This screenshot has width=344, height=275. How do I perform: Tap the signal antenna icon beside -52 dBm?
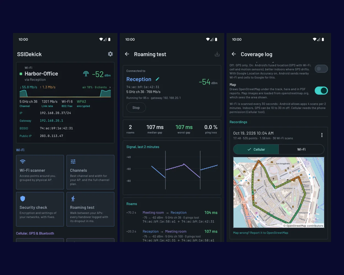coord(86,74)
